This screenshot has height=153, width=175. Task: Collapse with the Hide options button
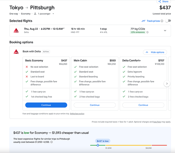pos(155,52)
